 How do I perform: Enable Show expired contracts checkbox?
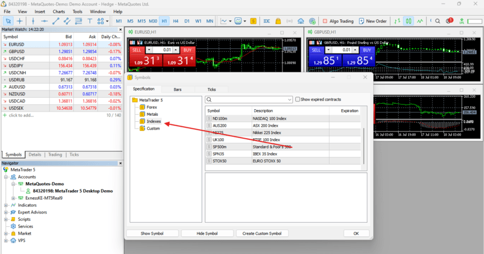pyautogui.click(x=298, y=100)
